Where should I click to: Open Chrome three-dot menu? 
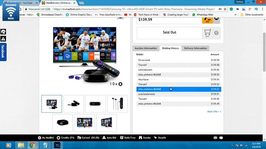263,9
